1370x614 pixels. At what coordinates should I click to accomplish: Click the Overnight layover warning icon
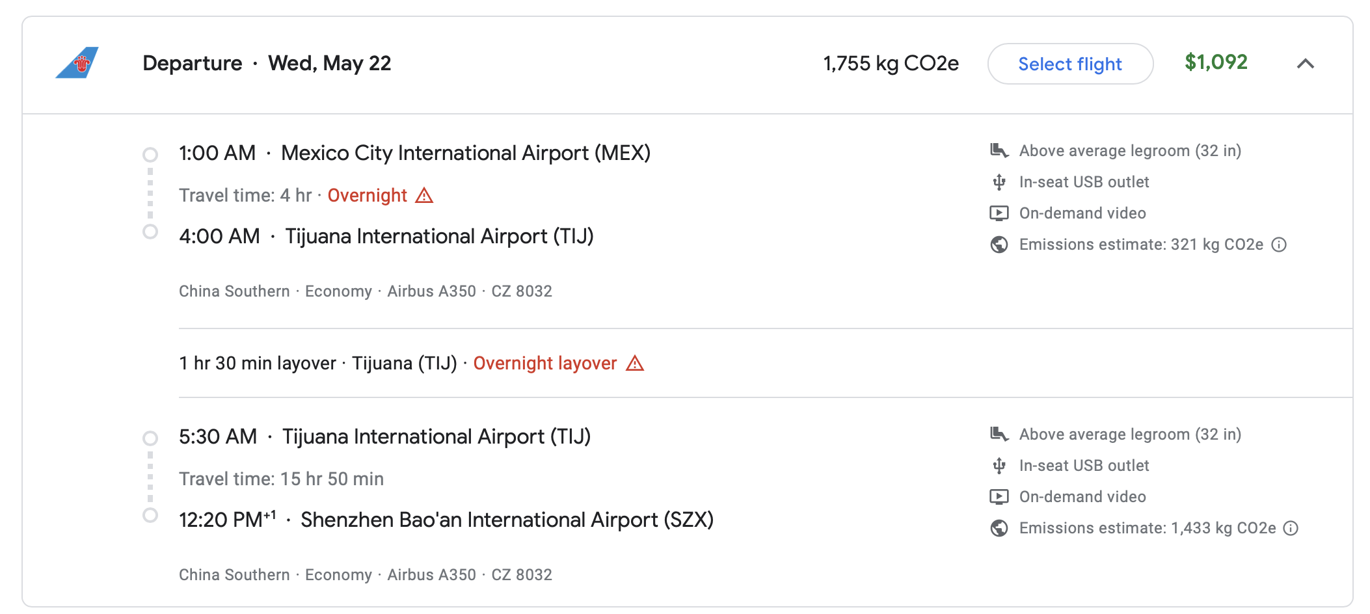pyautogui.click(x=635, y=364)
